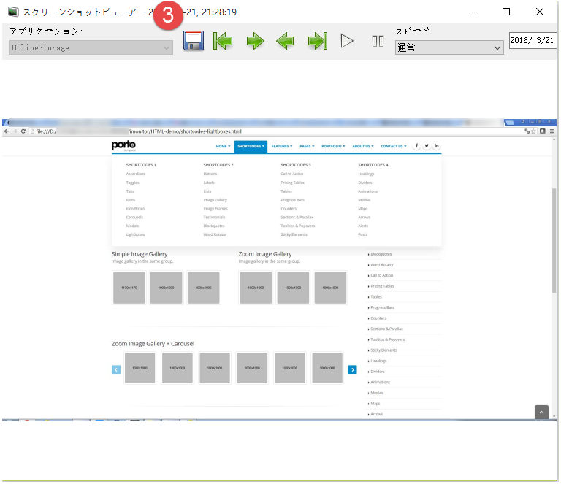Open the first Simple Image Gallery thumbnail

pyautogui.click(x=129, y=288)
